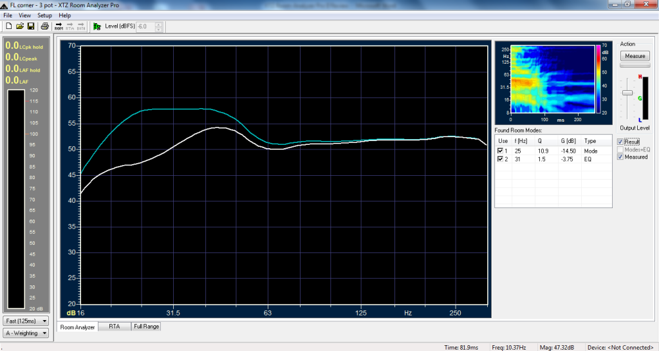Click the Save floppy disk icon
The height and width of the screenshot is (351, 659).
pos(30,26)
